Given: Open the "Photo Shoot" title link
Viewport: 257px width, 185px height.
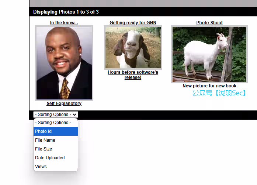Looking at the screenshot, I should pyautogui.click(x=209, y=23).
